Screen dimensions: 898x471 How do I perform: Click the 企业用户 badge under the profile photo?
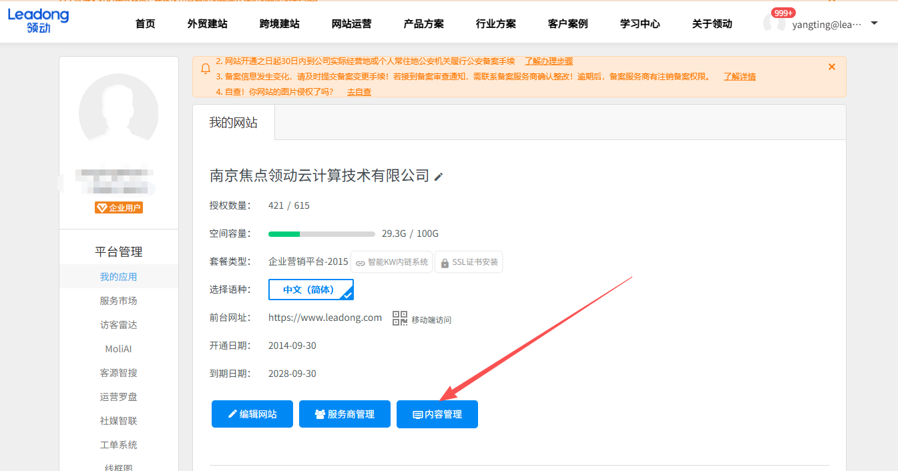point(118,207)
